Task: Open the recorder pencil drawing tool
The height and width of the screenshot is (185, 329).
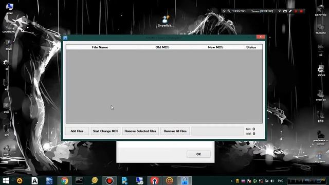Action: [290, 11]
